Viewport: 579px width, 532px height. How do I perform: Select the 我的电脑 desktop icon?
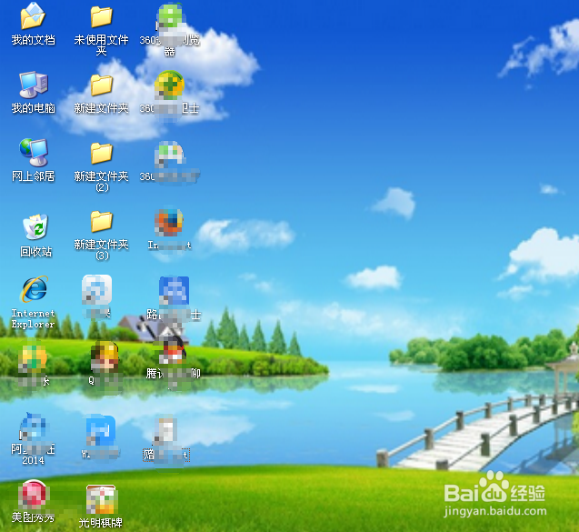click(x=33, y=93)
